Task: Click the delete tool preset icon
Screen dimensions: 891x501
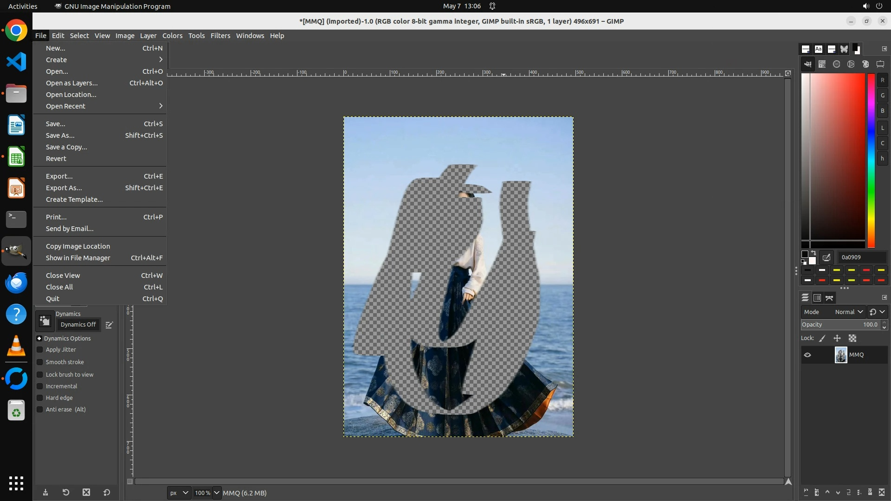Action: [x=86, y=493]
